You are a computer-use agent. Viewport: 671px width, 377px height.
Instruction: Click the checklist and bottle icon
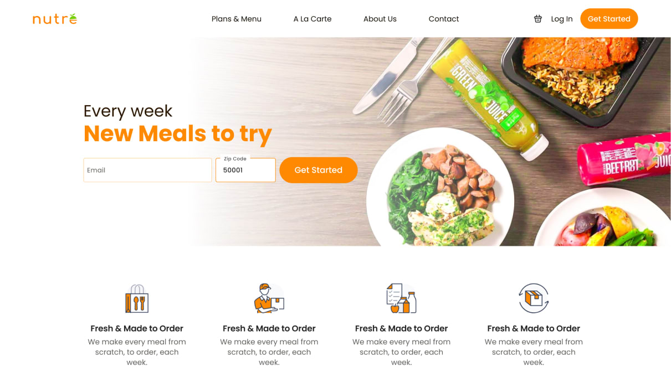pos(401,298)
